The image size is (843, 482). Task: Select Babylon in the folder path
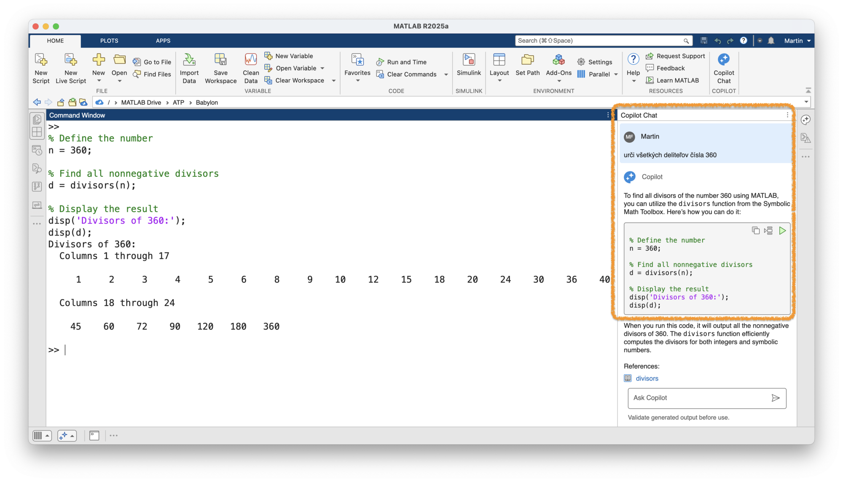click(207, 102)
